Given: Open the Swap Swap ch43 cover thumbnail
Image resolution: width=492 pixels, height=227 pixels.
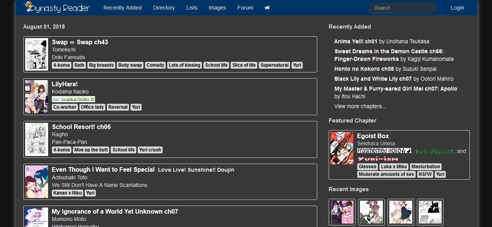Looking at the screenshot, I should [37, 54].
